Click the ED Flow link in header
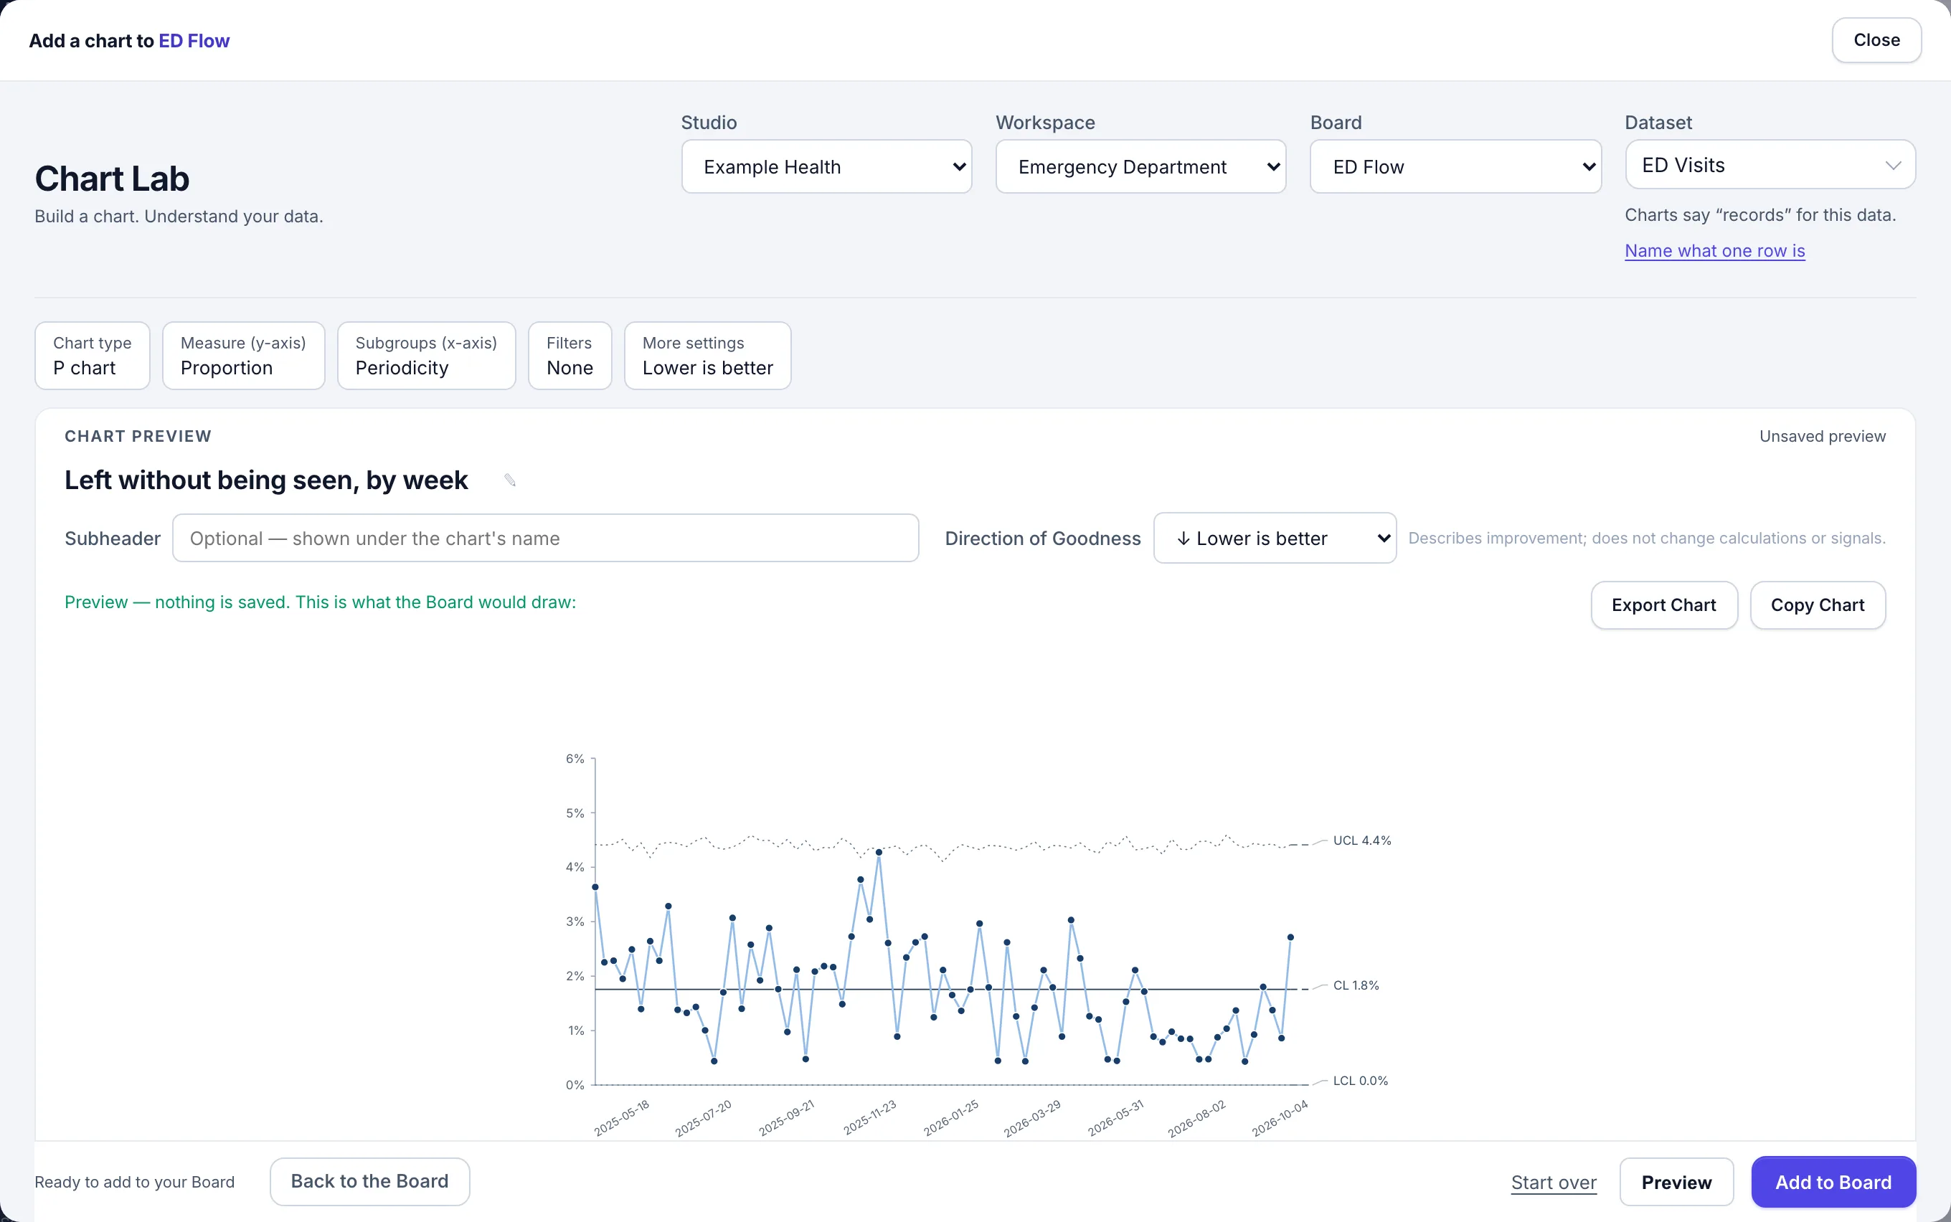The image size is (1951, 1222). (194, 40)
